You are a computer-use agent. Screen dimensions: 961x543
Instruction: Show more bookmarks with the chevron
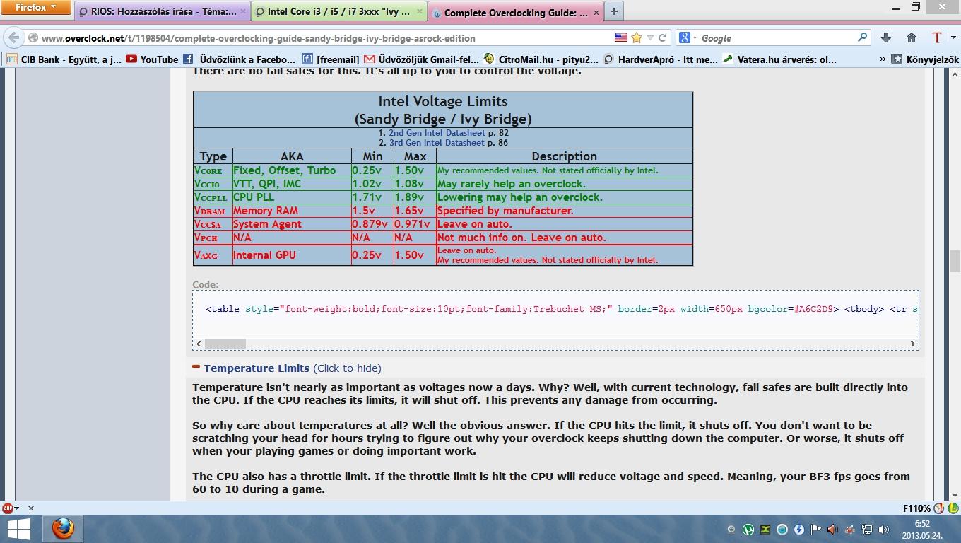coord(883,59)
